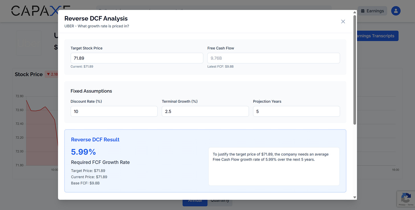415x210 pixels.
Task: Open the reCAPTCHA Terms link
Action: coord(410,205)
